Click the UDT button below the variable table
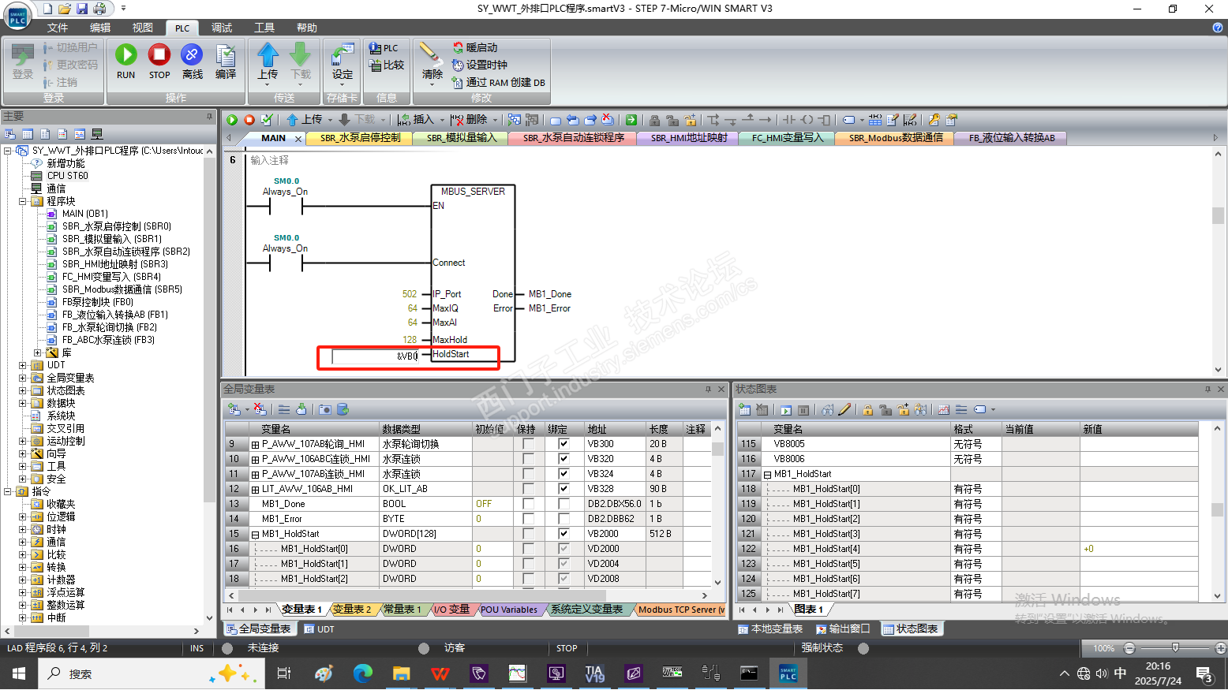The image size is (1228, 690). click(x=320, y=629)
